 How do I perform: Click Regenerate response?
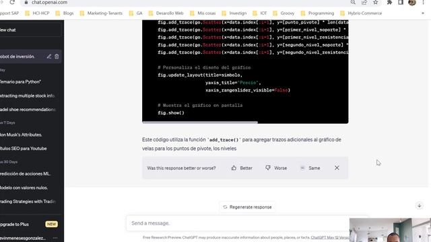point(247,207)
